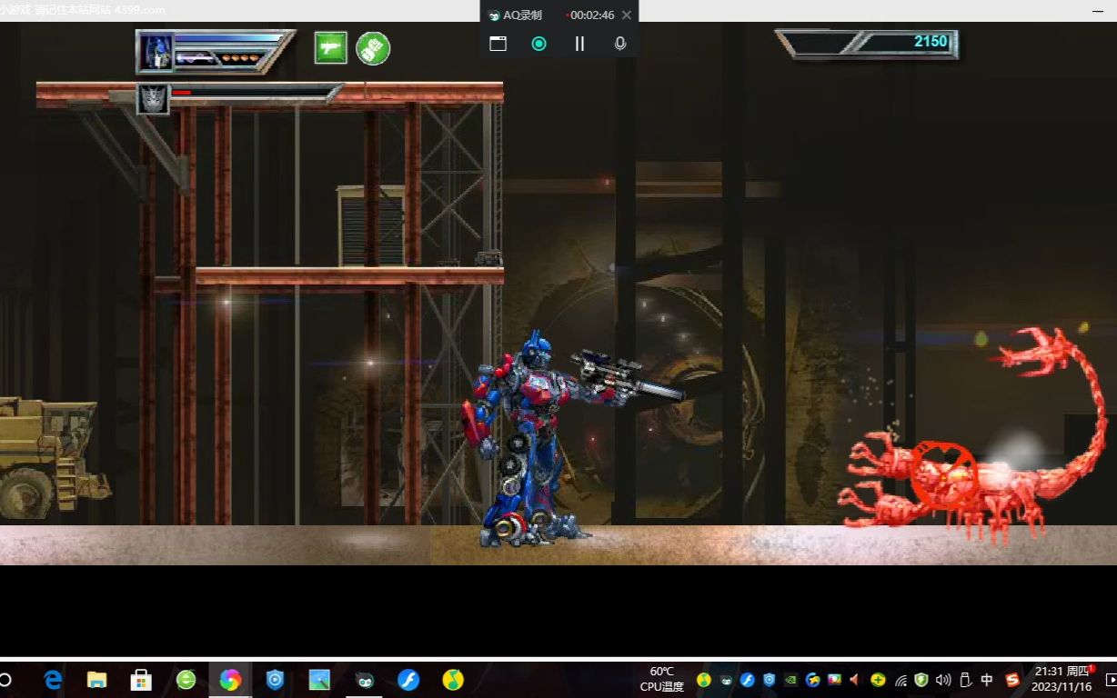Viewport: 1117px width, 698px height.
Task: Click the AQ录制 title label
Action: click(x=522, y=15)
